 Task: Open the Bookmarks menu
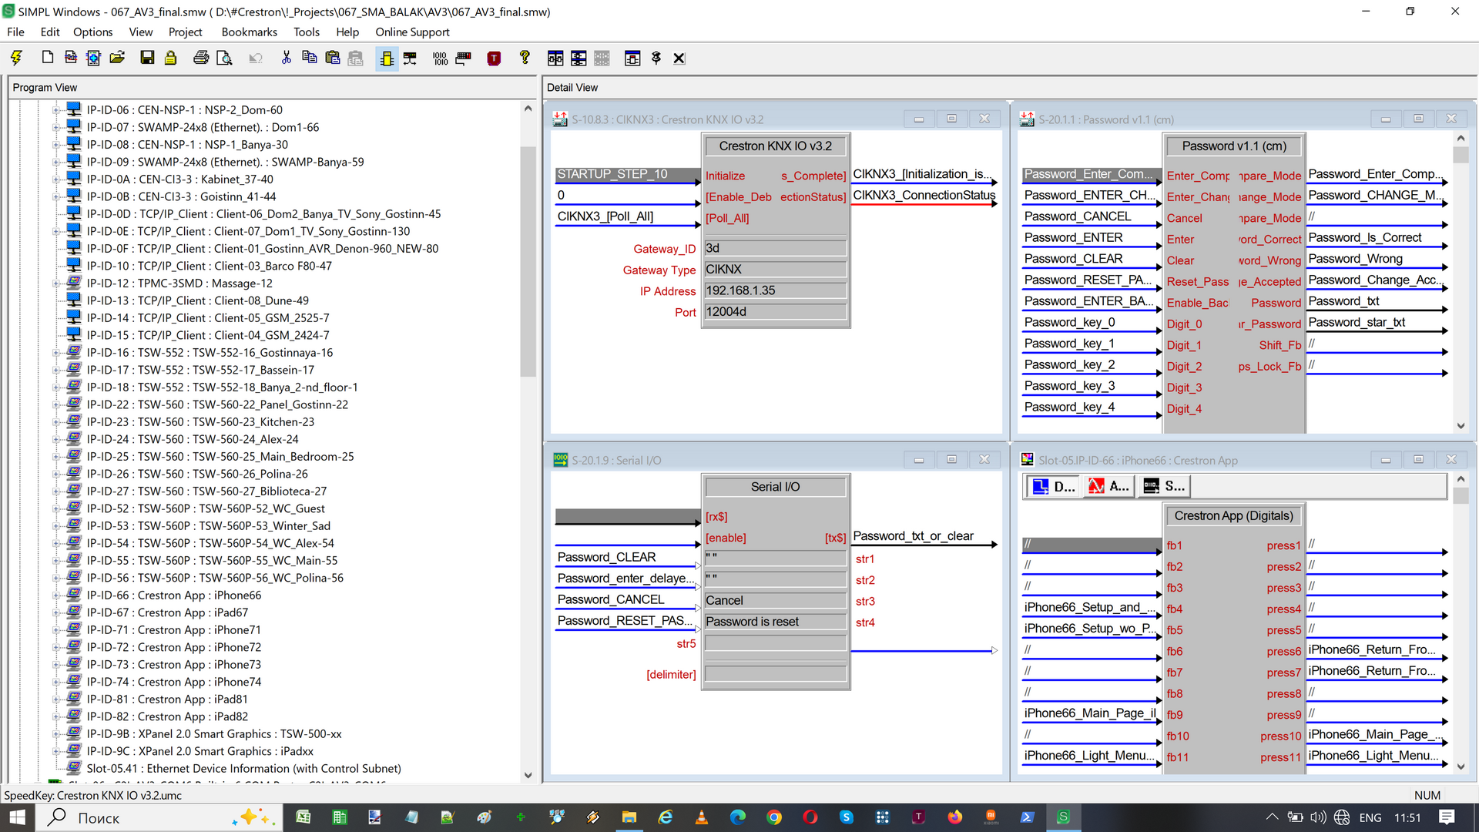(249, 32)
